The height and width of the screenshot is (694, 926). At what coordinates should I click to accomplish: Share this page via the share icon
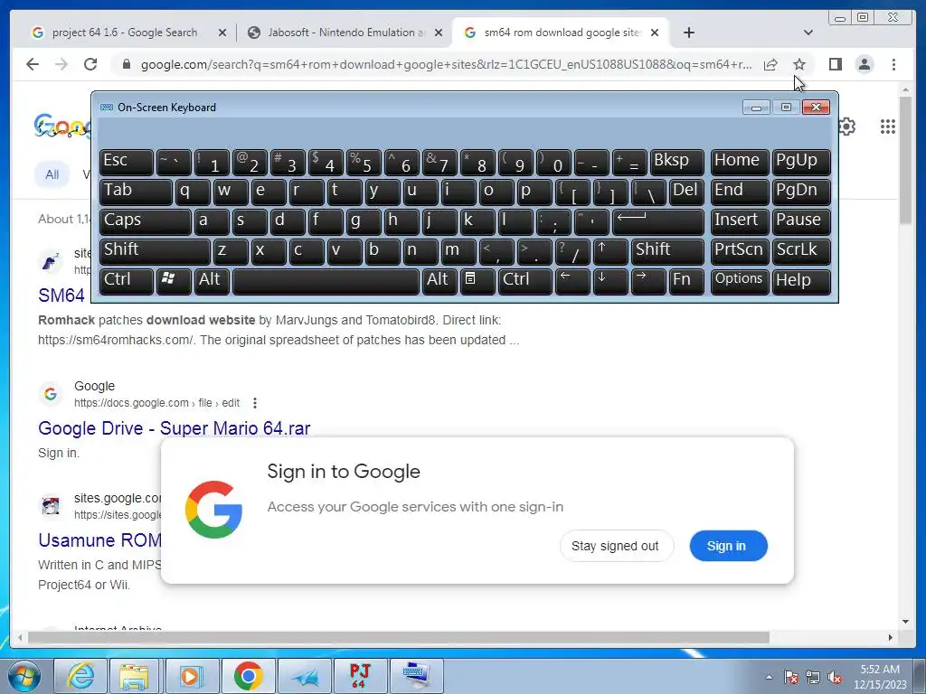point(770,64)
